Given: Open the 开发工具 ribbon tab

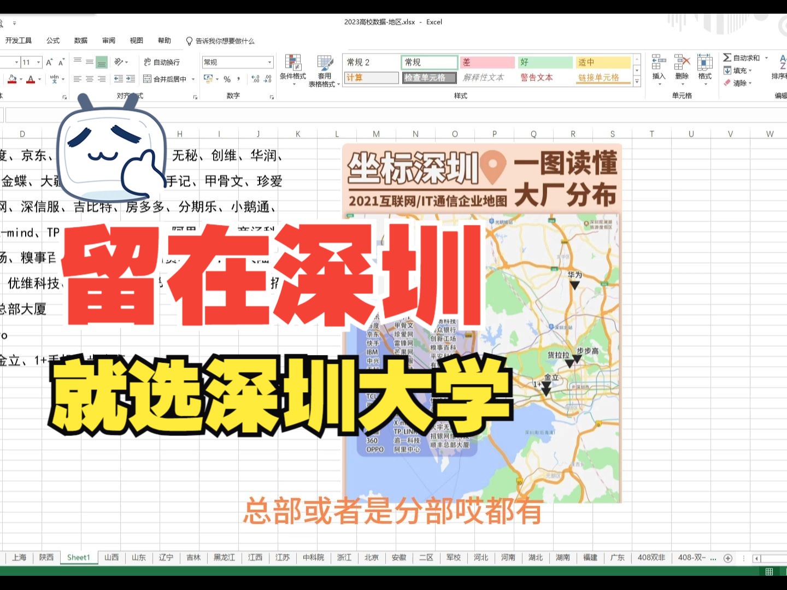Looking at the screenshot, I should [x=19, y=40].
